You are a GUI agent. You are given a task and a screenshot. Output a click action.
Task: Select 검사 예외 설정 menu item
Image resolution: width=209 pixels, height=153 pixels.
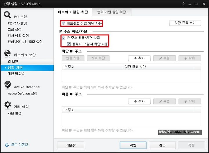[x=18, y=36]
